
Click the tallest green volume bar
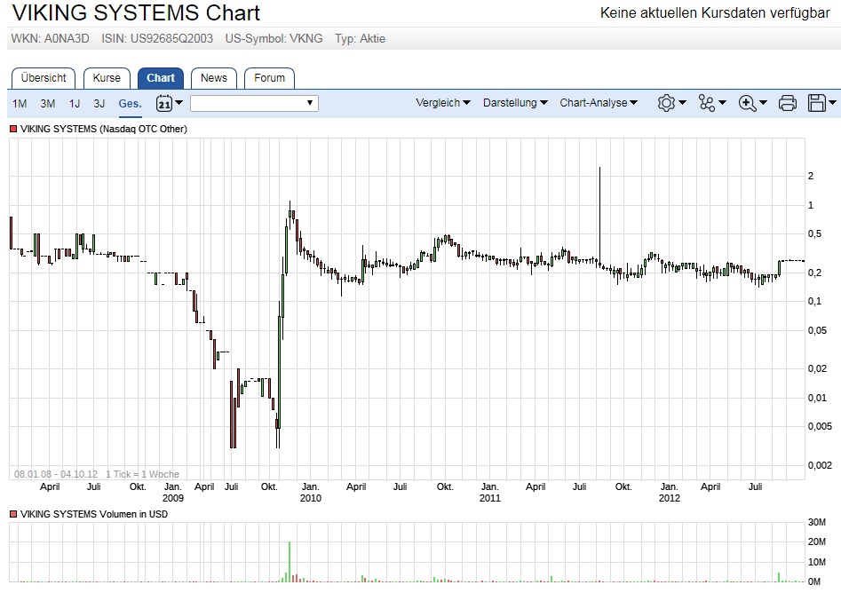pyautogui.click(x=290, y=562)
